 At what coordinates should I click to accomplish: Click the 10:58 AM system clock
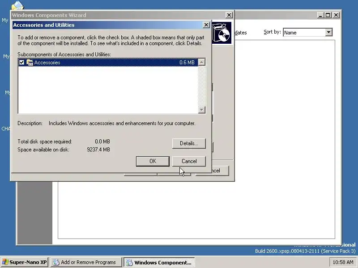pos(343,262)
